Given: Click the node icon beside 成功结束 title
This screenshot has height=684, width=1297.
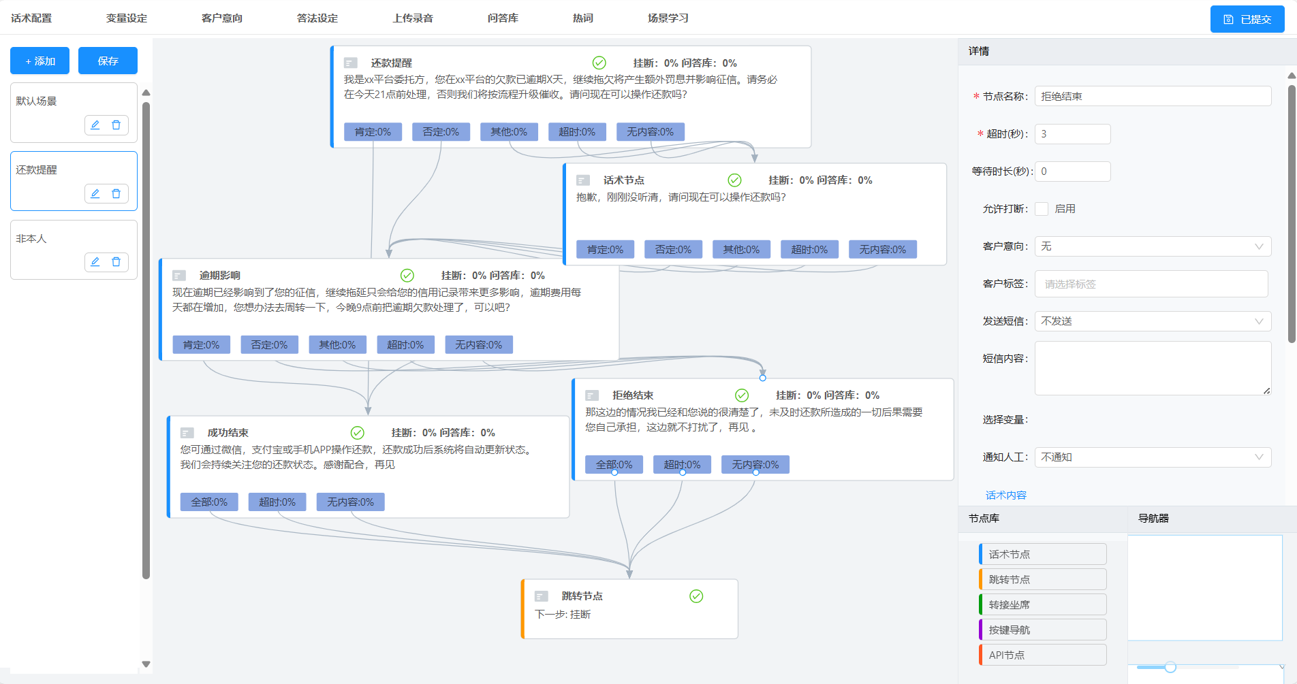Looking at the screenshot, I should click(x=187, y=433).
